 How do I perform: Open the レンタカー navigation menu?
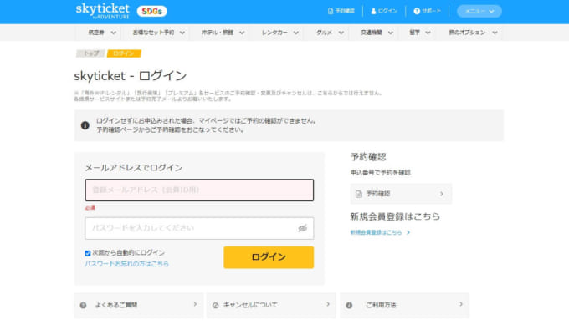click(279, 33)
